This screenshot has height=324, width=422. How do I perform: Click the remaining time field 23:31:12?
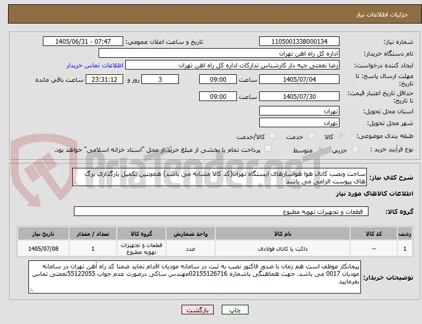point(104,79)
